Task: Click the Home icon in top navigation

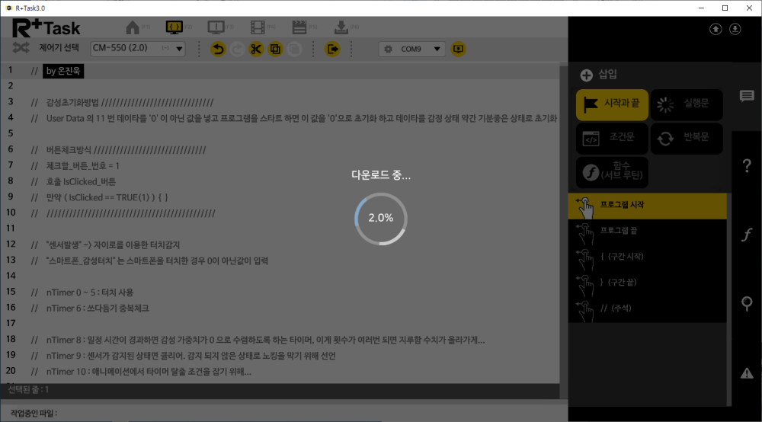Action: point(133,27)
